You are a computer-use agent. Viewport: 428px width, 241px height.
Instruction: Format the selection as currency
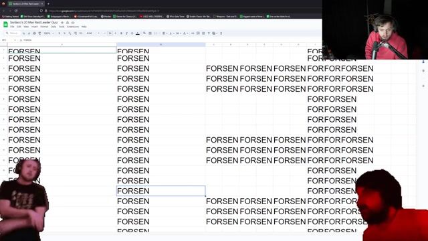pos(60,33)
